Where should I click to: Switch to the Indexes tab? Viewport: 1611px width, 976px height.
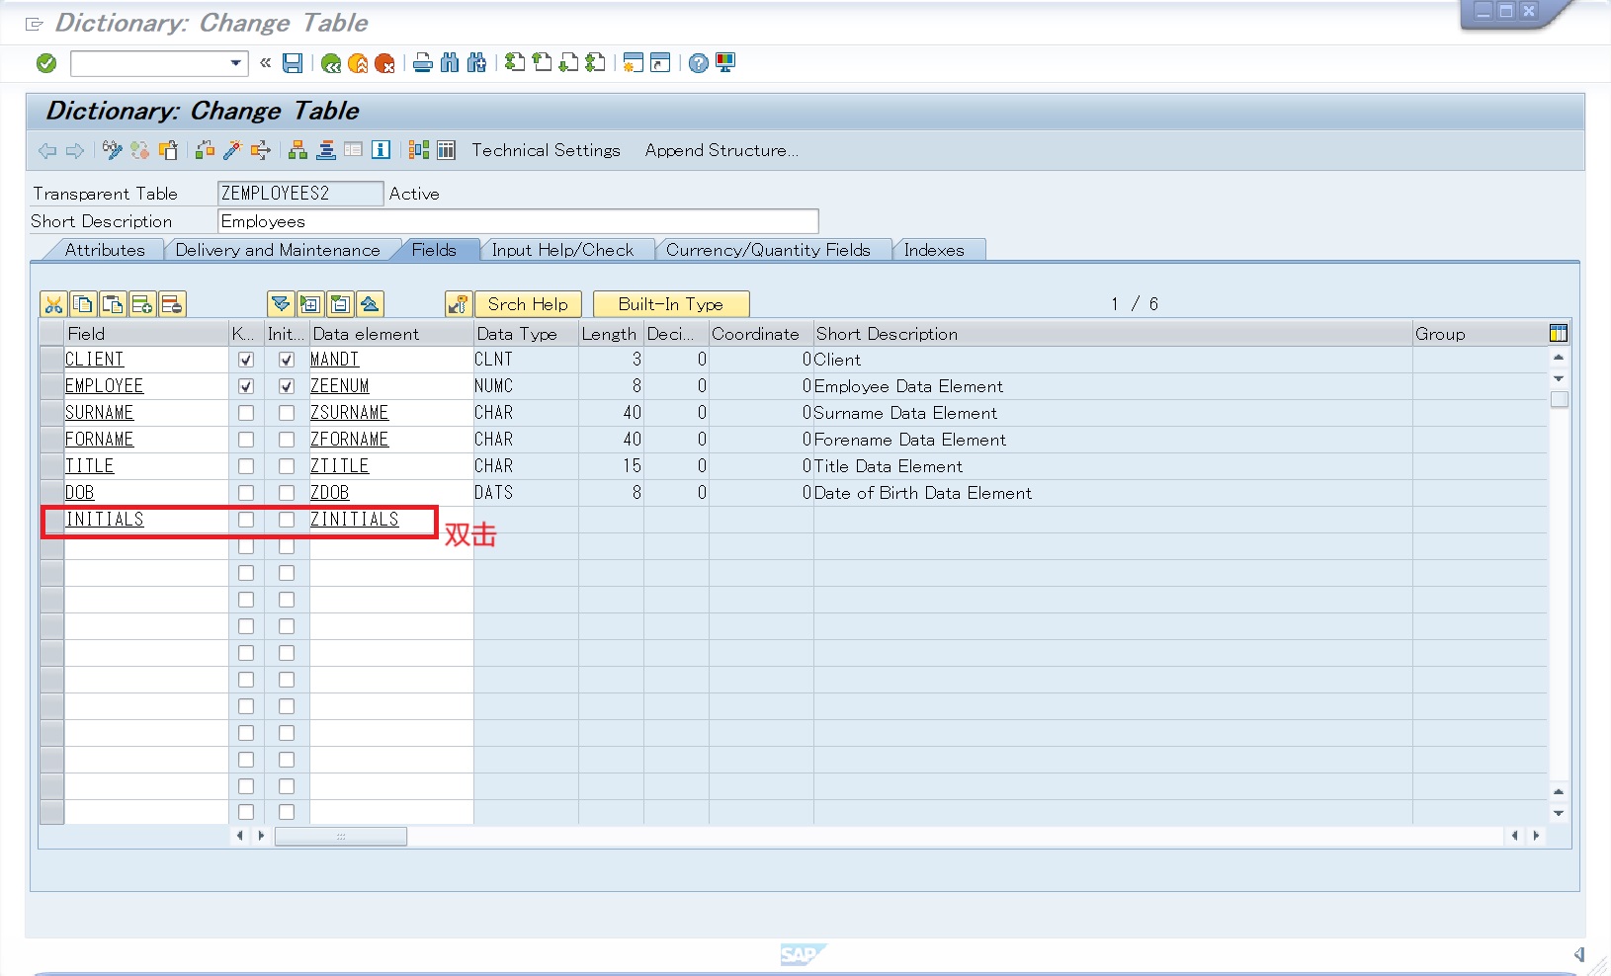coord(934,250)
